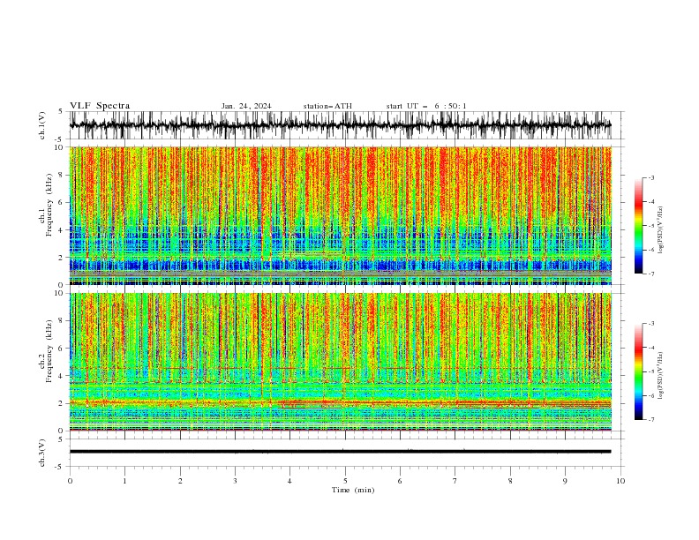
Task: Click the ch.1 colorbar "log(PSD)(V²/Hz)" label
Action: 660,230
